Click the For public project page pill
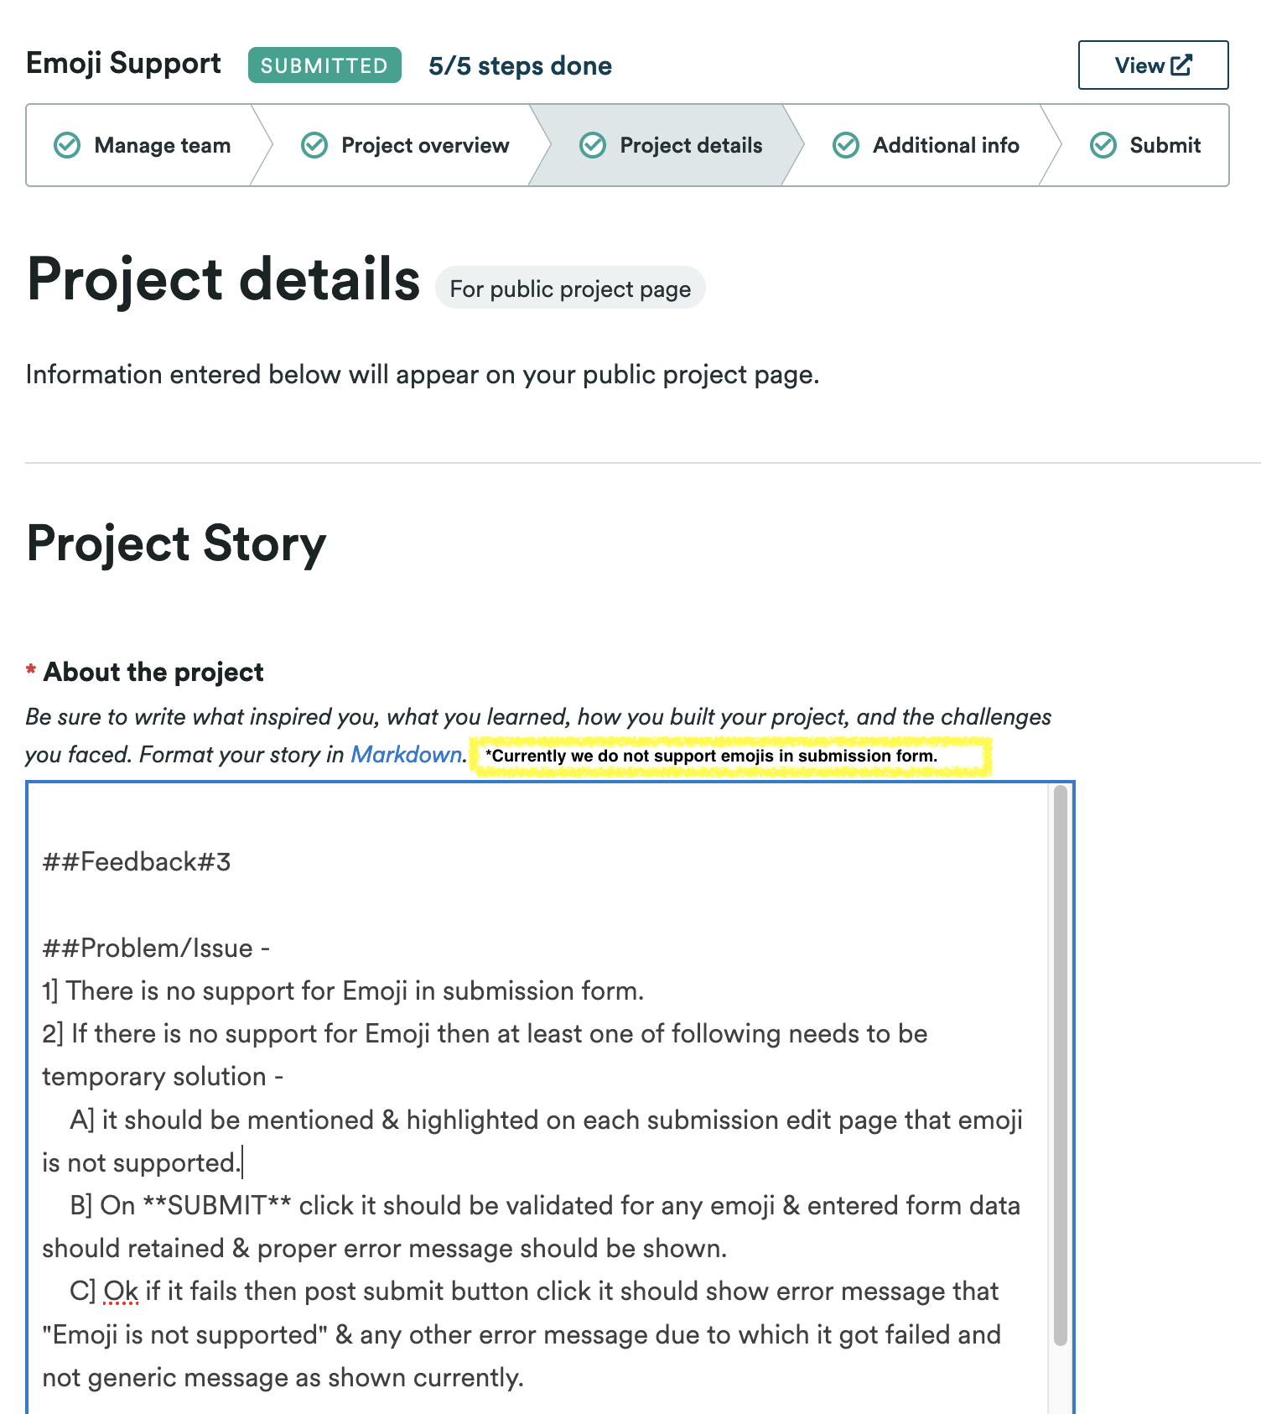 click(570, 288)
